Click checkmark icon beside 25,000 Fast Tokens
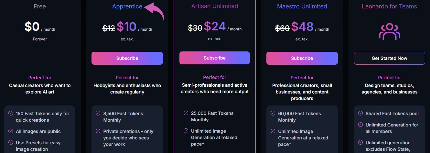 [x=186, y=113]
